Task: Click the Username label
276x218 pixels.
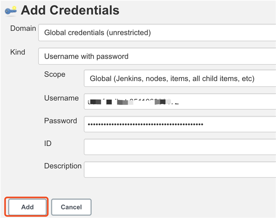Action: click(61, 98)
